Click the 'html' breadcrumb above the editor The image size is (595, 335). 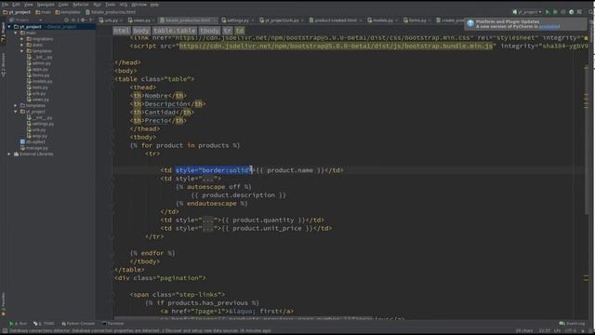122,31
